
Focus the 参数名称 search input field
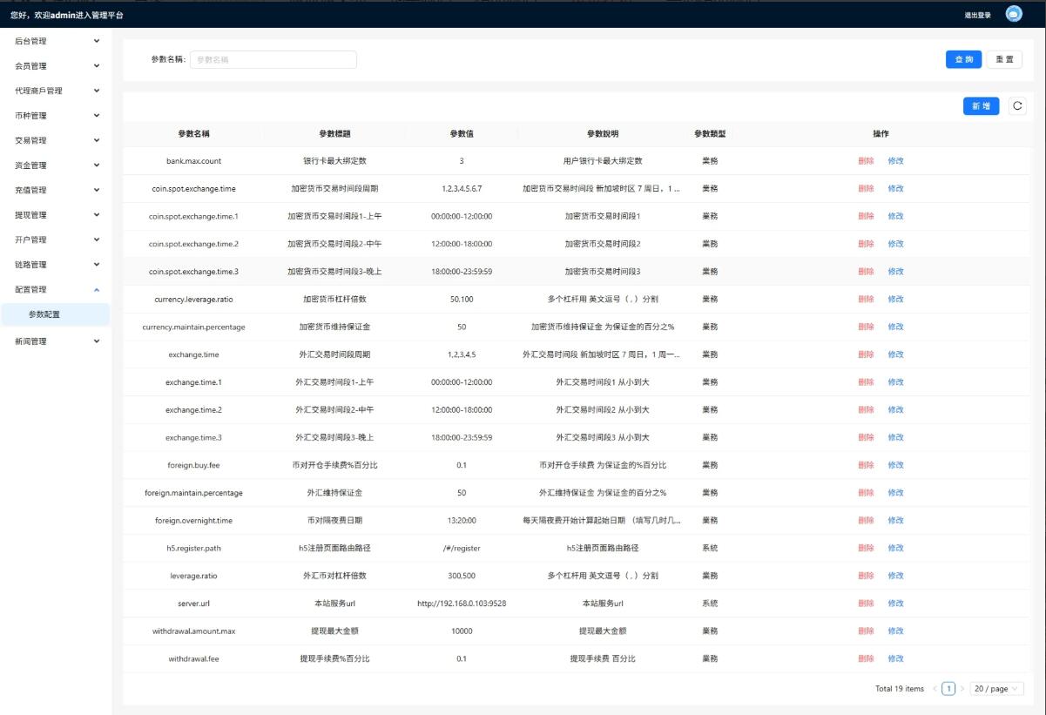[x=273, y=59]
